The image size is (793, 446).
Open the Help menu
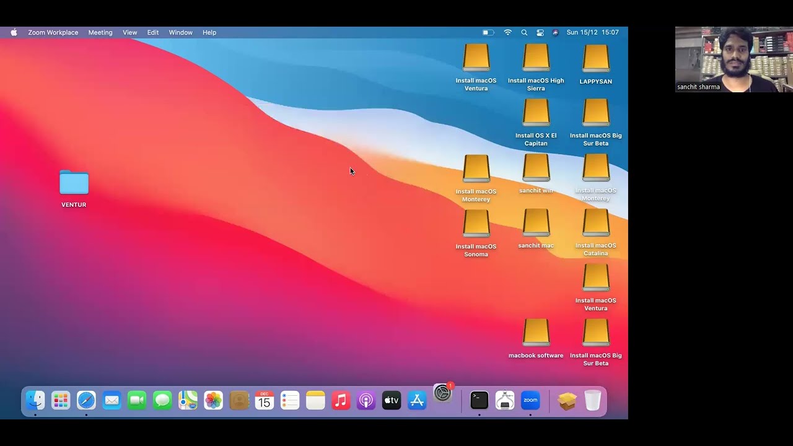(209, 32)
